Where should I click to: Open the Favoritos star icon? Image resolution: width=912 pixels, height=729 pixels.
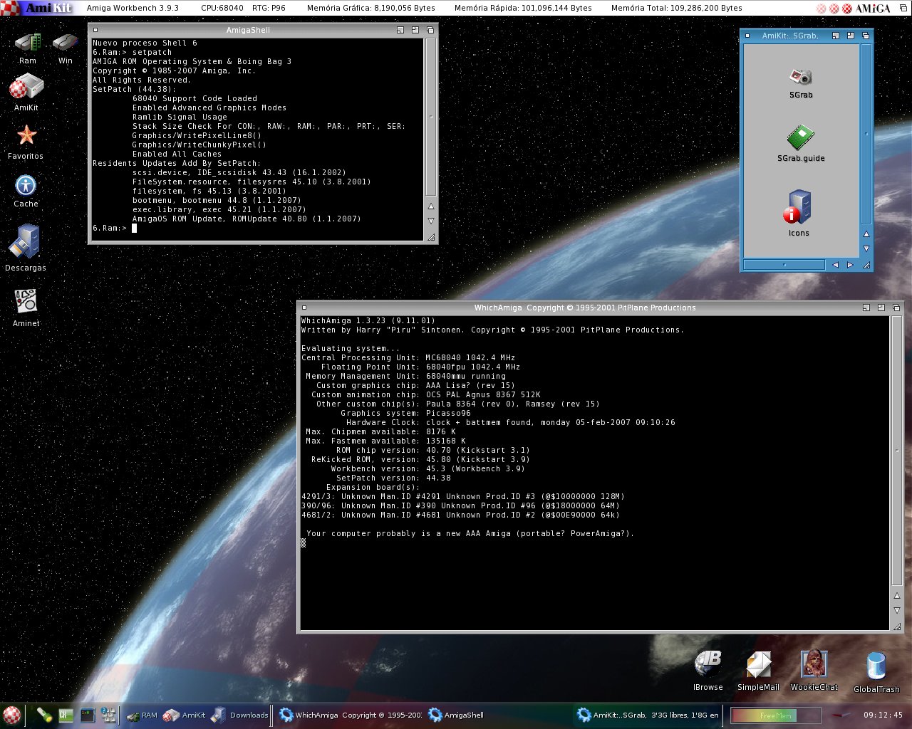click(x=26, y=135)
